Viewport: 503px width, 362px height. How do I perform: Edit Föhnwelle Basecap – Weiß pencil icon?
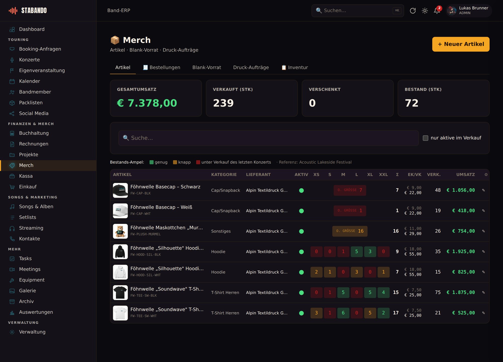coord(483,211)
